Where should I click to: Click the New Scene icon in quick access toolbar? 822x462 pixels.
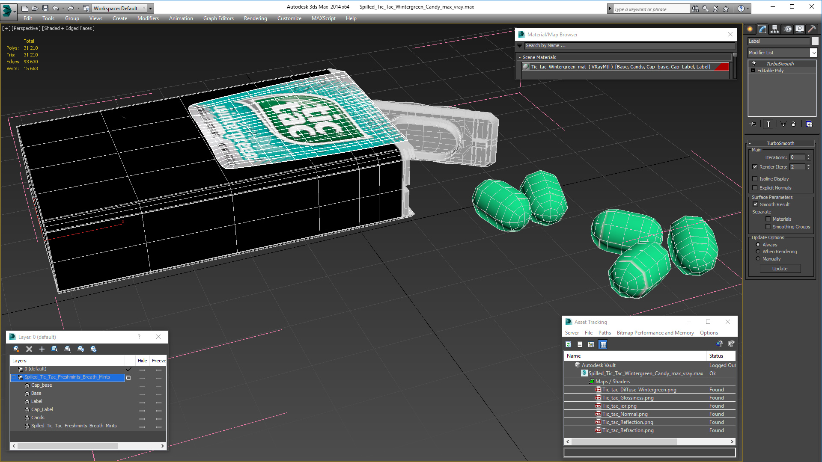(24, 8)
